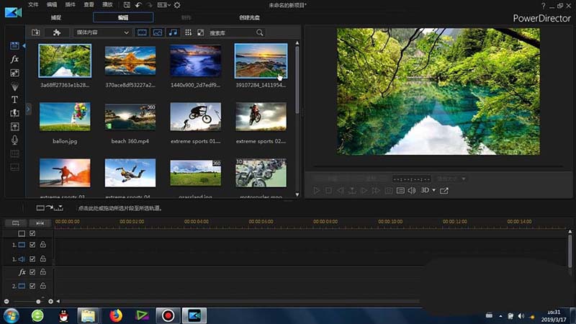
Task: Open the Voice-Over microphone room in sidebar
Action: point(14,140)
